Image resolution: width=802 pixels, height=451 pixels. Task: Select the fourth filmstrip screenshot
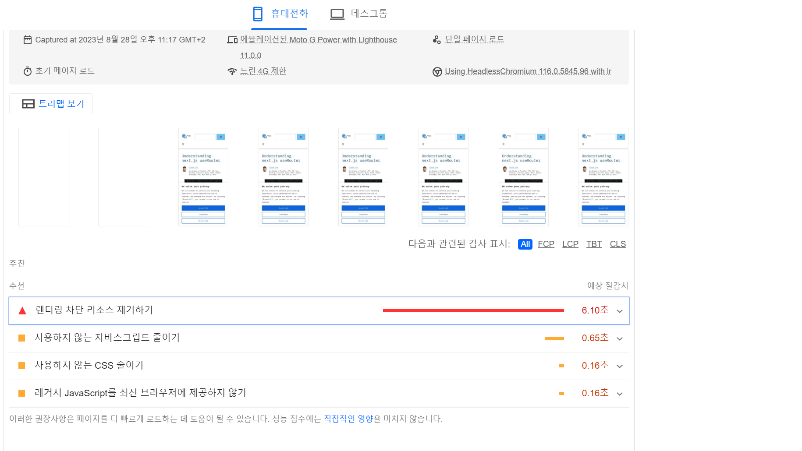point(284,177)
